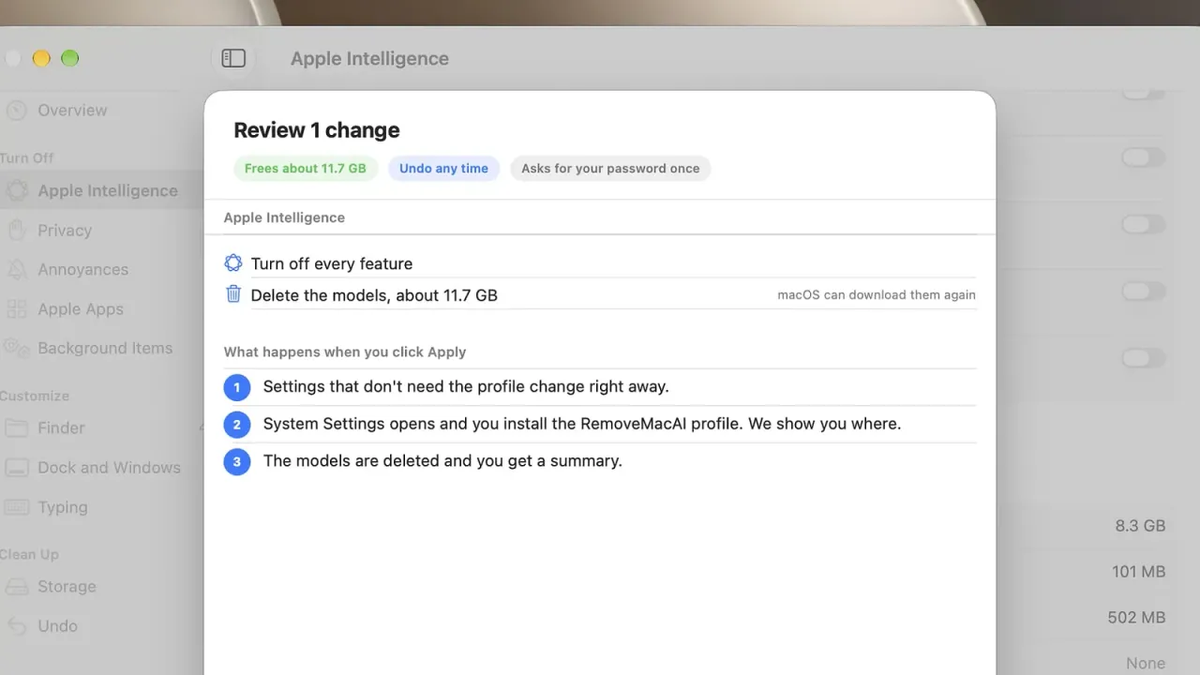
Task: Open the Undo section arrow icon
Action: coord(17,626)
